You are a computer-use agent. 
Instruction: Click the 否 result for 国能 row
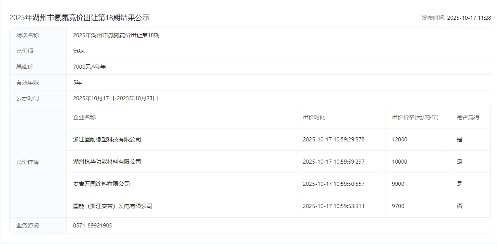(x=459, y=206)
